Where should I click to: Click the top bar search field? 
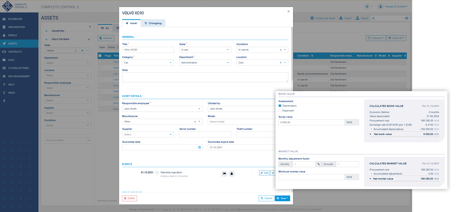(x=387, y=18)
